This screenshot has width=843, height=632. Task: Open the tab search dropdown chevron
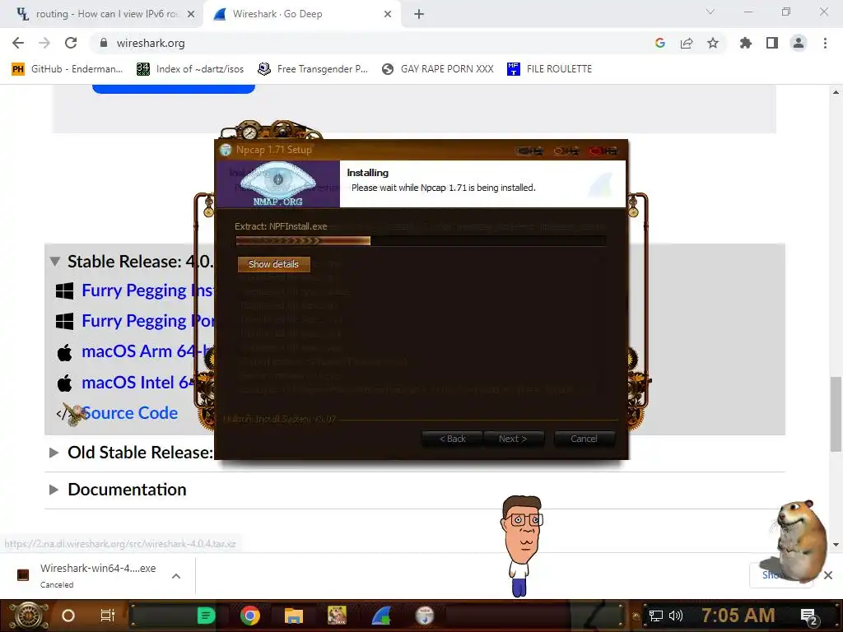click(710, 12)
